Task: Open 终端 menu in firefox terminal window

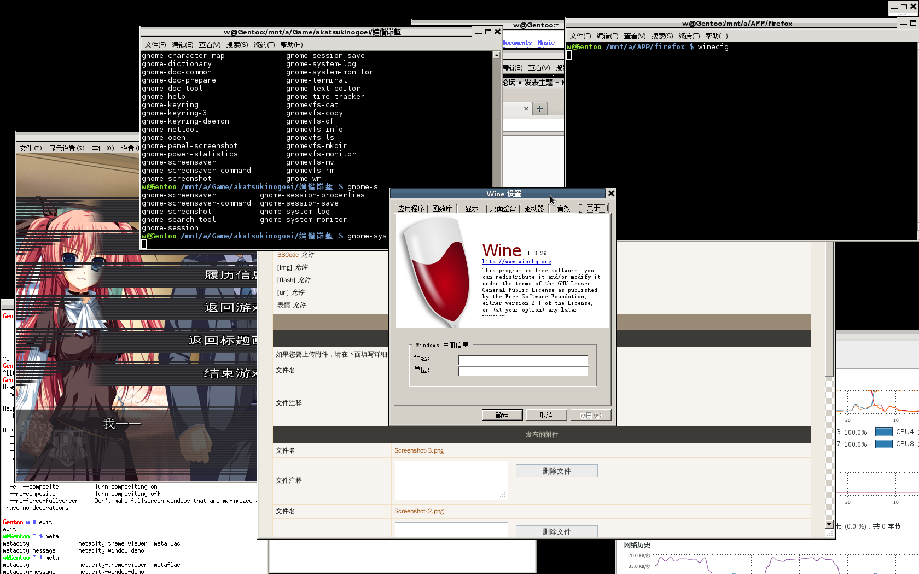Action: click(689, 36)
